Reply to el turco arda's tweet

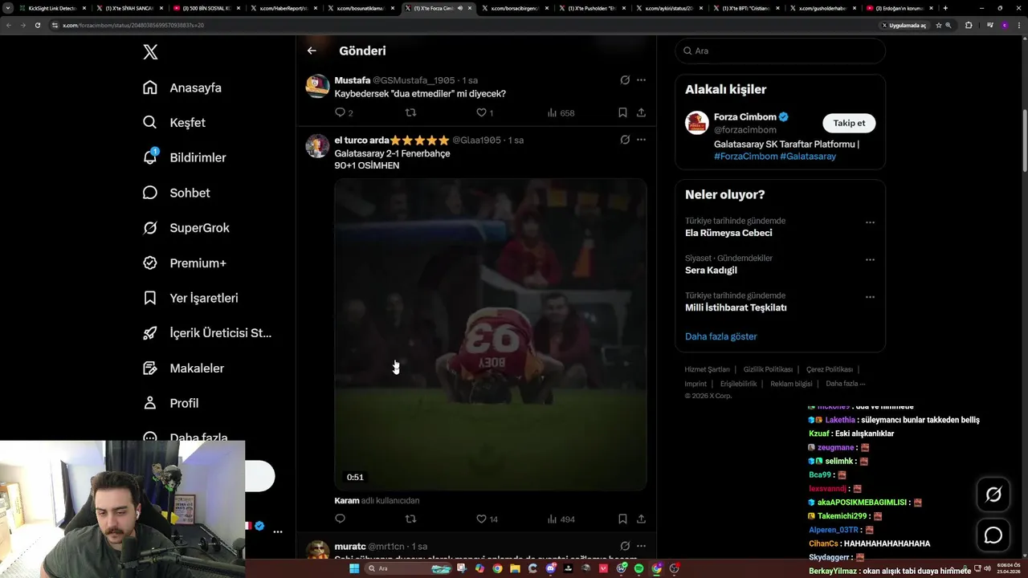tap(340, 519)
